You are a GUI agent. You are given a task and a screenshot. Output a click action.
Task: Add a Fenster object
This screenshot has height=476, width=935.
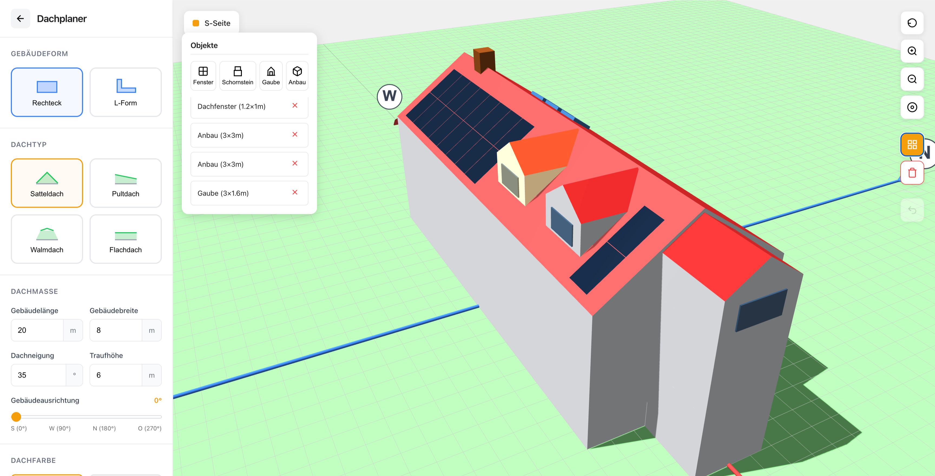203,75
